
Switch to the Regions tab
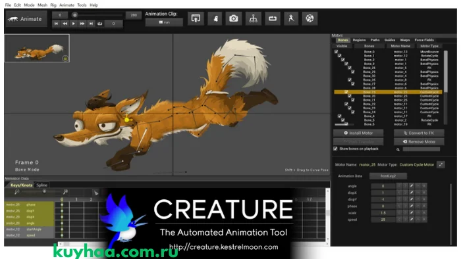tap(359, 40)
